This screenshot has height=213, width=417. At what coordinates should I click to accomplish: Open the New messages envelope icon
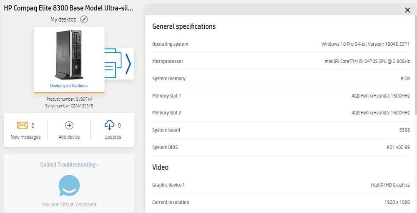coord(23,125)
